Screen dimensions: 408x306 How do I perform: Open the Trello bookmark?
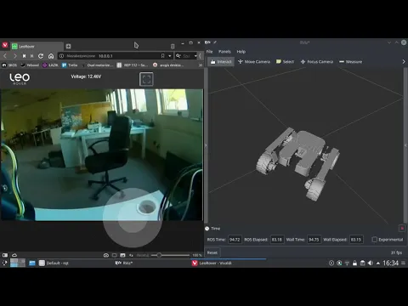point(70,65)
